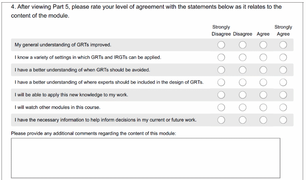306x180 pixels.
Task: Select Disagree for necessary information to inform decisions
Action: coord(243,120)
